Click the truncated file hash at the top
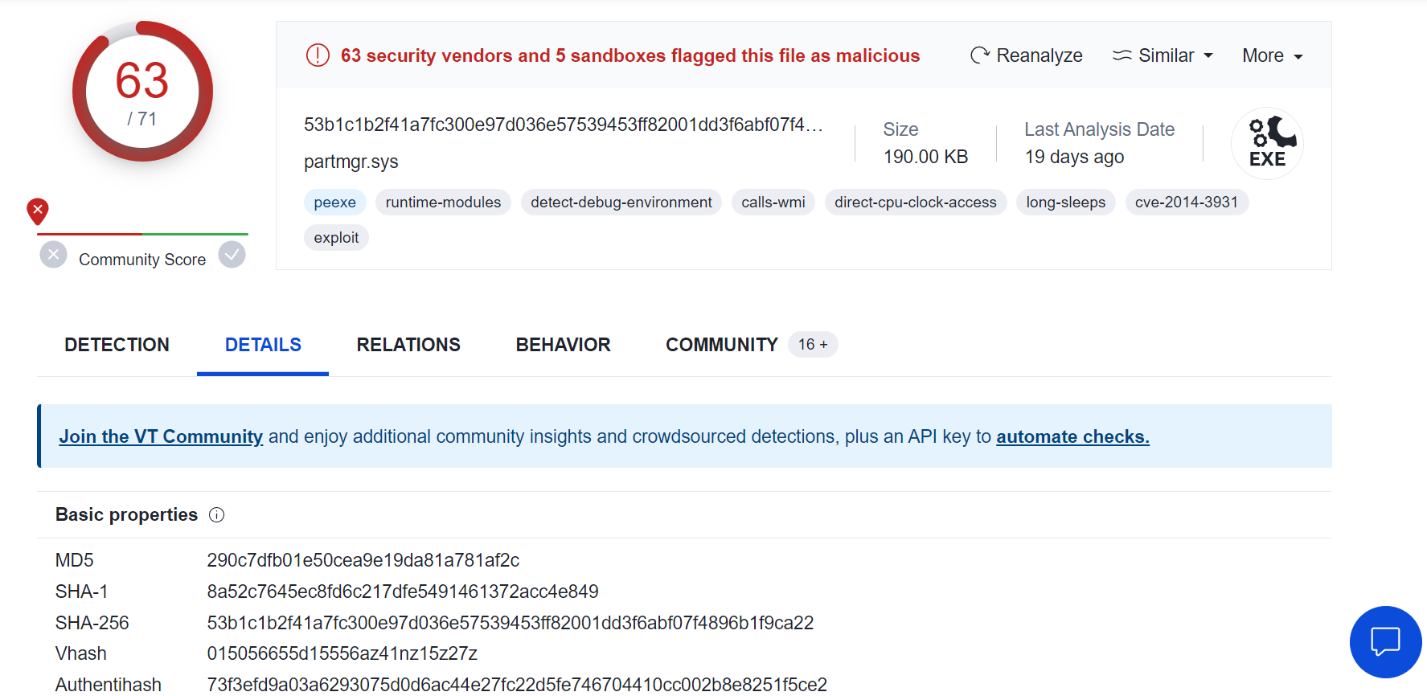 pyautogui.click(x=563, y=125)
